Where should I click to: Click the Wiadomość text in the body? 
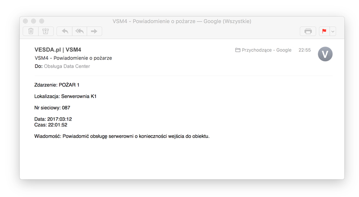pyautogui.click(x=122, y=136)
